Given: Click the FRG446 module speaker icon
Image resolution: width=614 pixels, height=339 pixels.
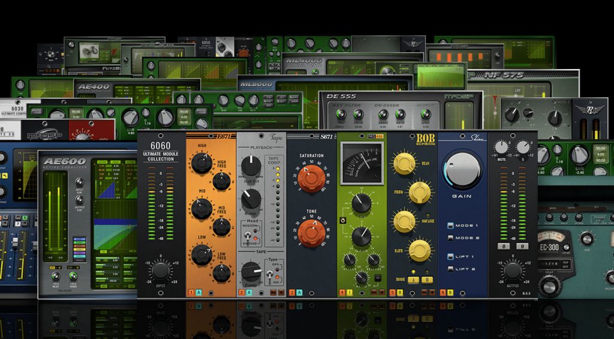Looking at the screenshot, I should (382, 292).
